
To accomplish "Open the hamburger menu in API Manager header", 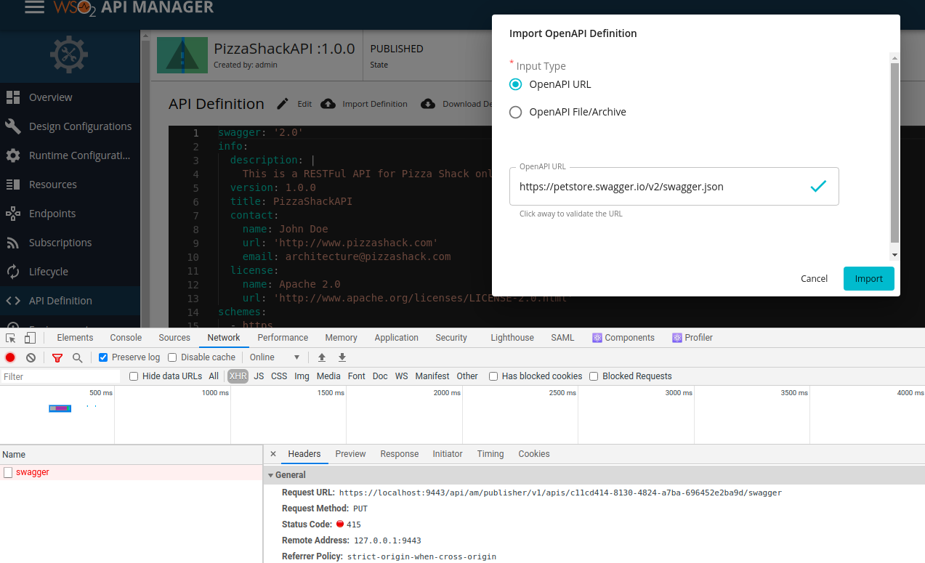I will (34, 7).
